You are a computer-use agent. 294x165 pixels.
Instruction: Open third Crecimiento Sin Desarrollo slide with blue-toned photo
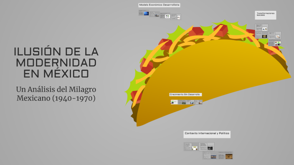point(190,102)
